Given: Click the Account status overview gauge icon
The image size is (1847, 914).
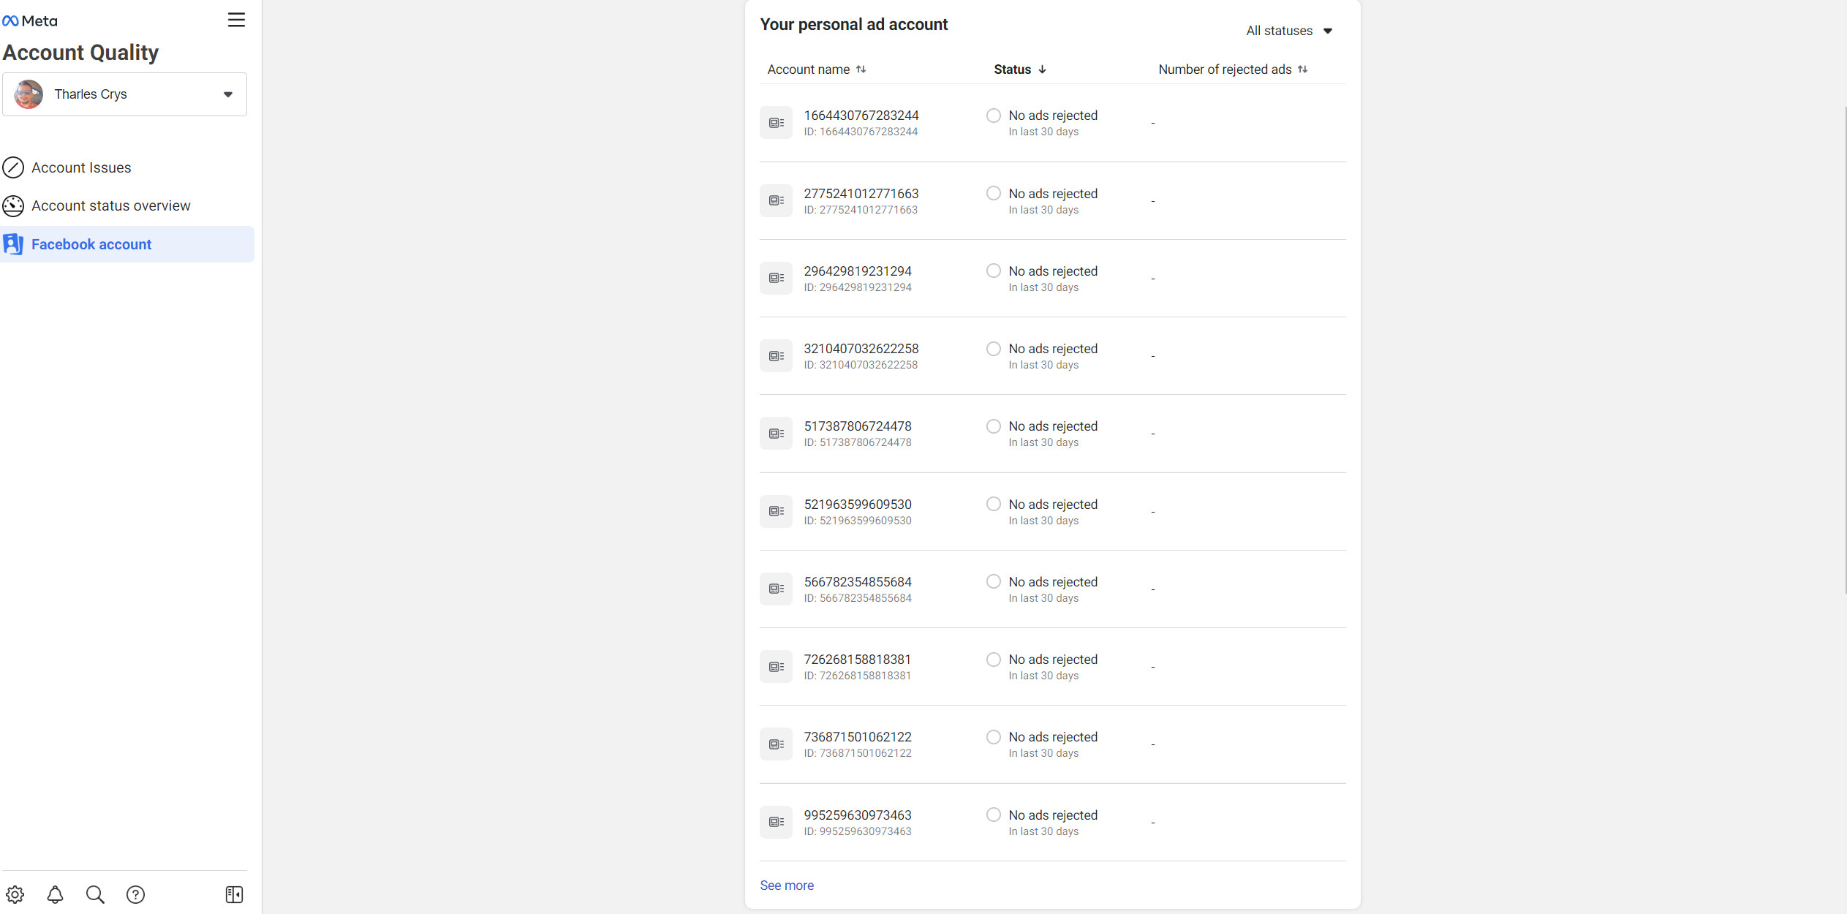Looking at the screenshot, I should pos(13,206).
